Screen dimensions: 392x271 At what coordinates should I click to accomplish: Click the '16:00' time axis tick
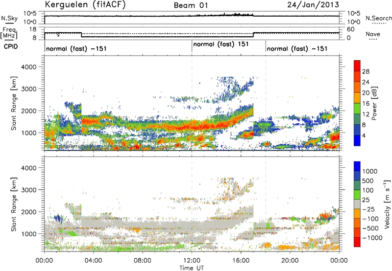click(x=241, y=261)
